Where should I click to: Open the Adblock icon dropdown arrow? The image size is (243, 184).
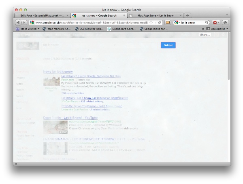pos(218,23)
